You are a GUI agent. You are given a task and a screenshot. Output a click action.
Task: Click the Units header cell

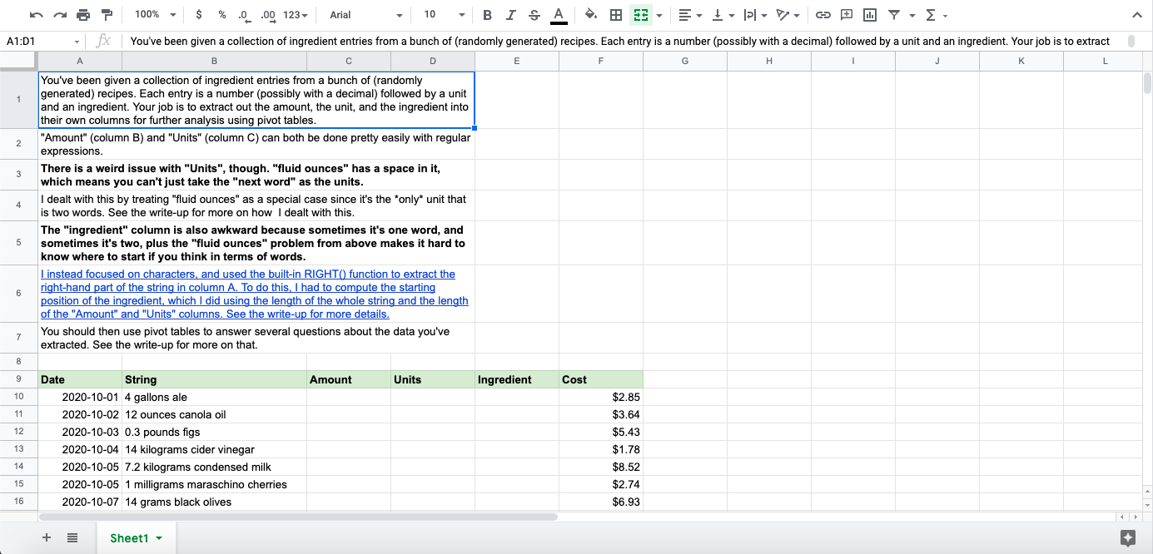433,379
